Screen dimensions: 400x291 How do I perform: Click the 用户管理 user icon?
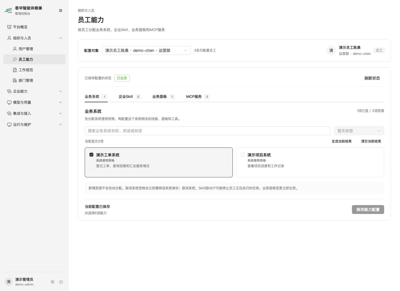pos(15,49)
